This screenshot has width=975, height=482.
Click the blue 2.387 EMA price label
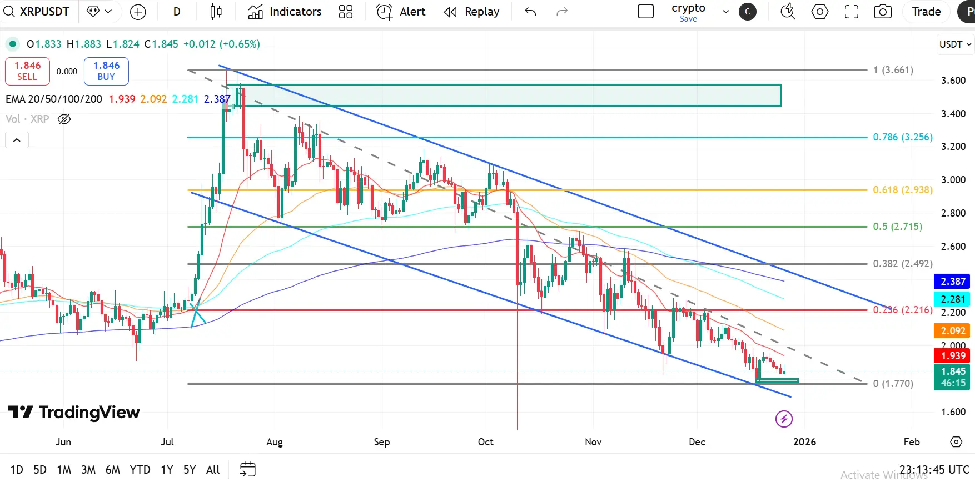click(x=953, y=282)
